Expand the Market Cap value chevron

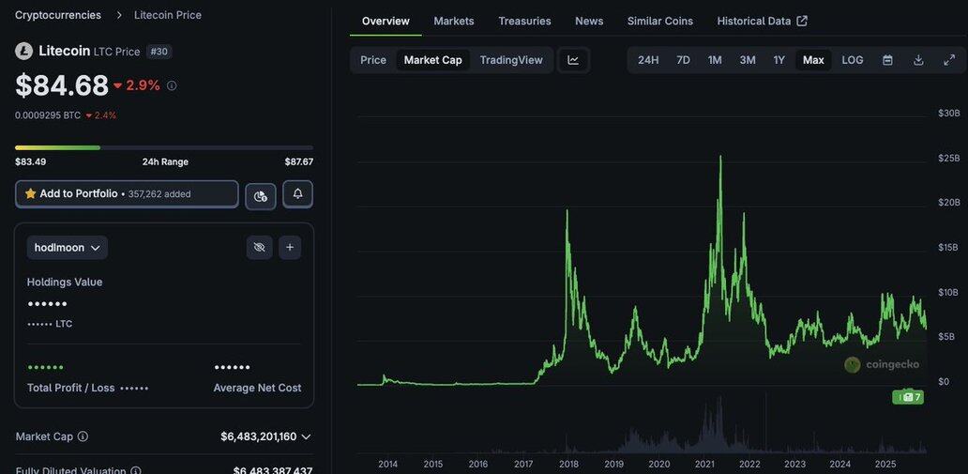point(306,436)
